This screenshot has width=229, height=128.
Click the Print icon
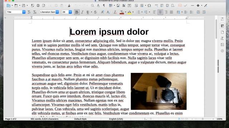38,6
